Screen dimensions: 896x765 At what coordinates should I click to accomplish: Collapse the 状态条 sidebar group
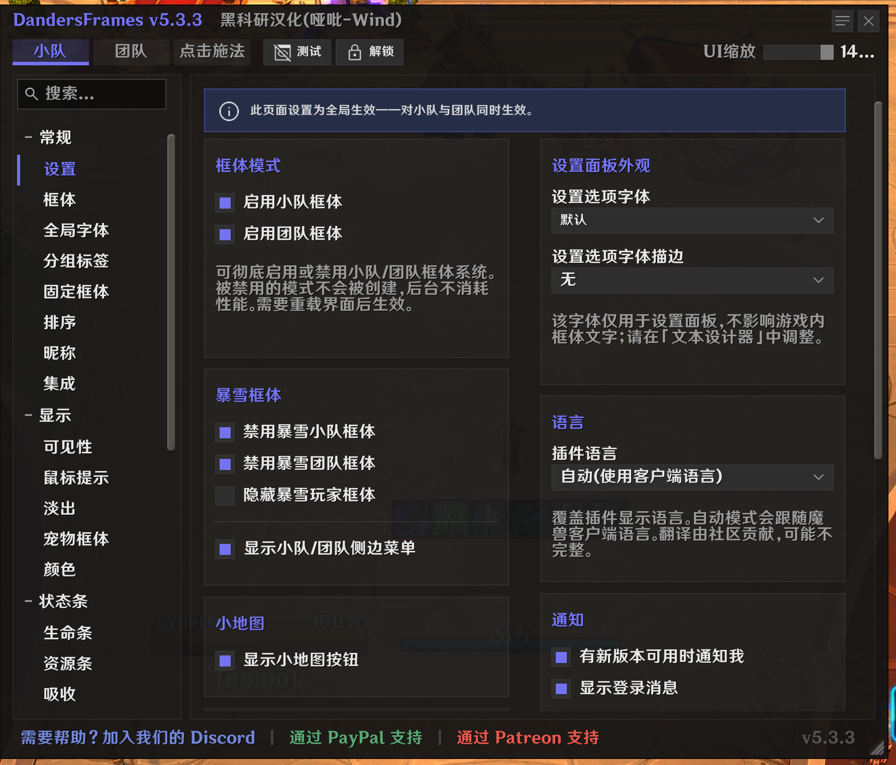29,601
